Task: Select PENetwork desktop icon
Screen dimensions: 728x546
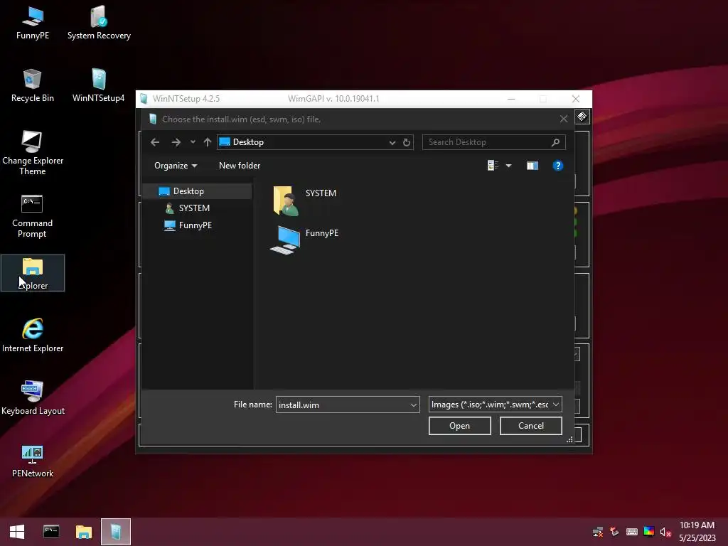Action: pos(33,461)
